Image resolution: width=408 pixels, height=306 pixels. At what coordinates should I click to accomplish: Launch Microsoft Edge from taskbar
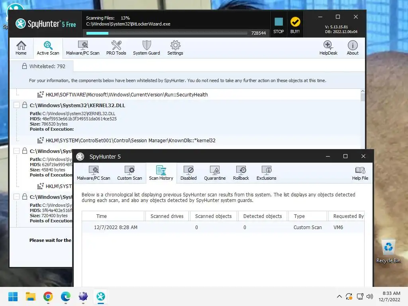(x=66, y=296)
